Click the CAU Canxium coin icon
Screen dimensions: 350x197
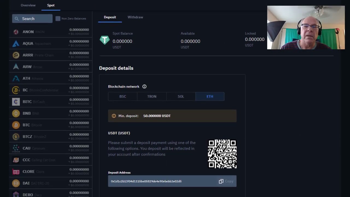16,148
